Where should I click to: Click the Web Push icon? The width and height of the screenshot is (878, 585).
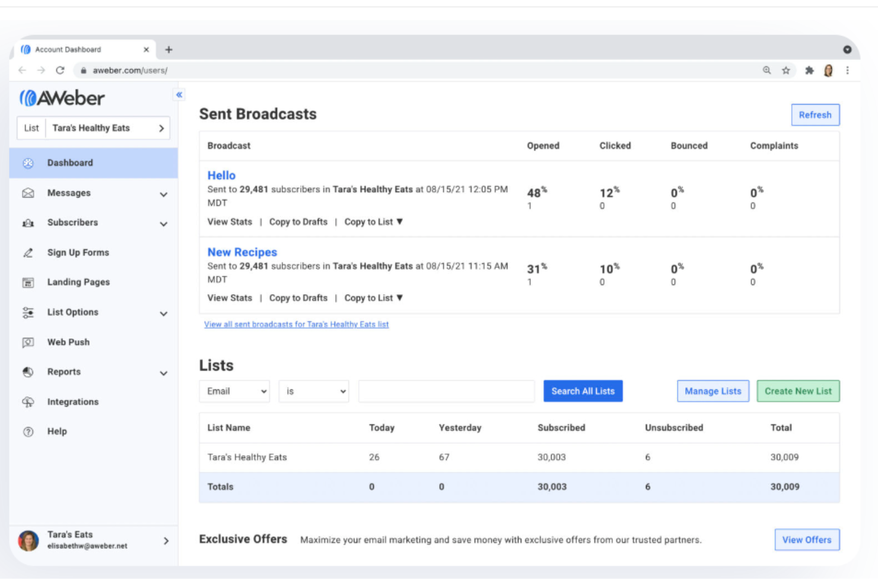tap(28, 343)
